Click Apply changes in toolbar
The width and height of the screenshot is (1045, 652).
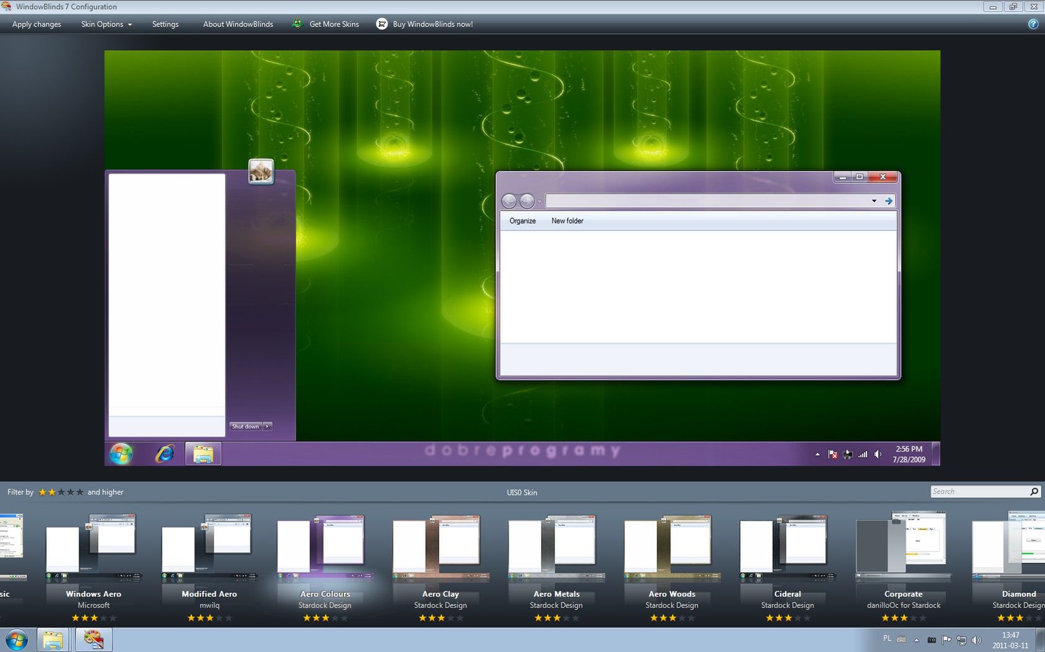(37, 24)
